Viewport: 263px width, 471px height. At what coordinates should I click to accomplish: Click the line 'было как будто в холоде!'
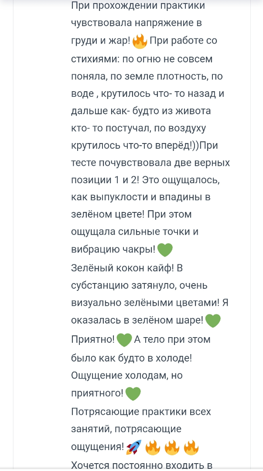coord(131,358)
